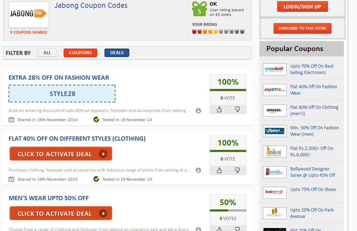
Task: Click the Myntra logo in Popular Coupons
Action: point(275,90)
